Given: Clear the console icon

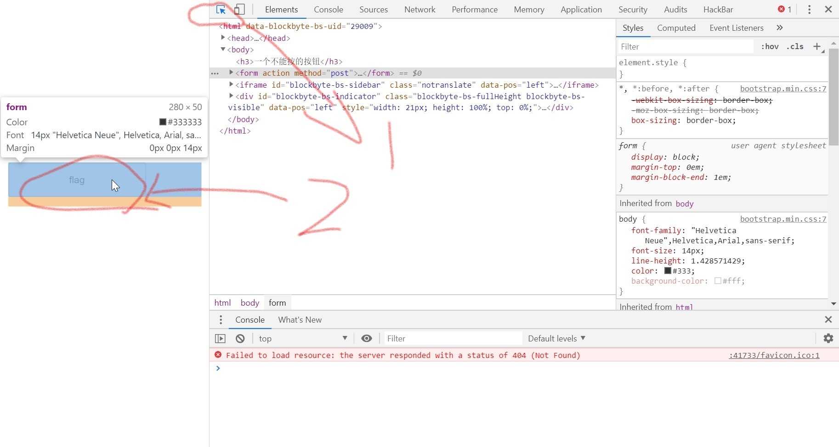Looking at the screenshot, I should pos(240,338).
